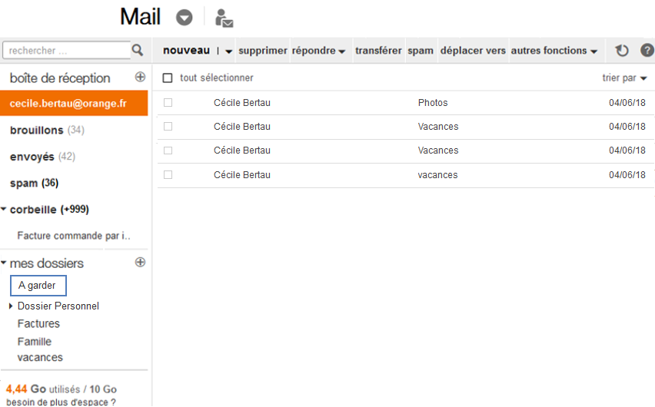Select checkbox for lowercase vacances message
The width and height of the screenshot is (655, 407).
coord(168,175)
